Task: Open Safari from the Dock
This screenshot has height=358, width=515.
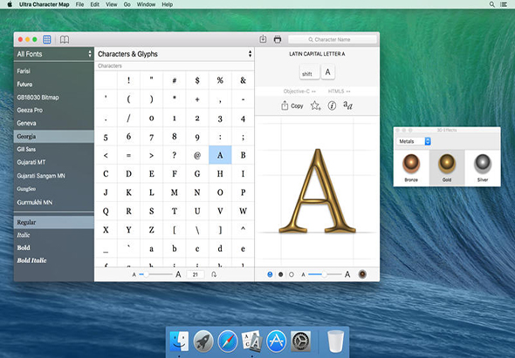Action: [x=228, y=341]
